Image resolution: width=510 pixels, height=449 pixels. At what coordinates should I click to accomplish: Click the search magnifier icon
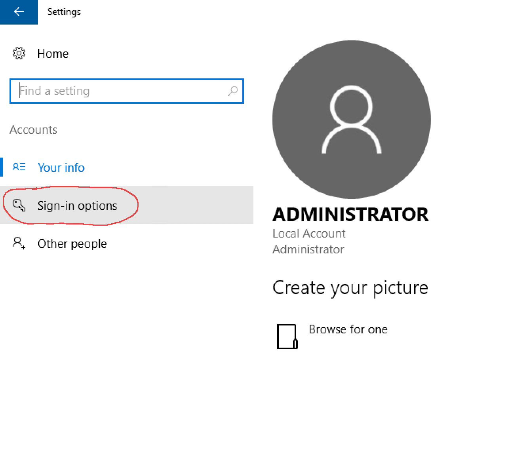[233, 91]
